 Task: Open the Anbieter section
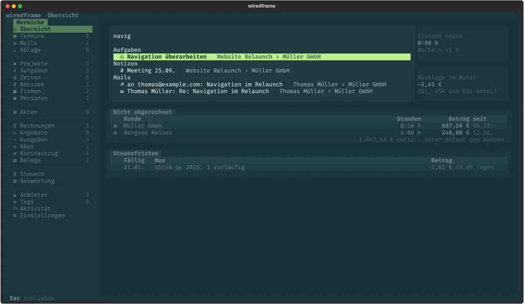point(52,195)
